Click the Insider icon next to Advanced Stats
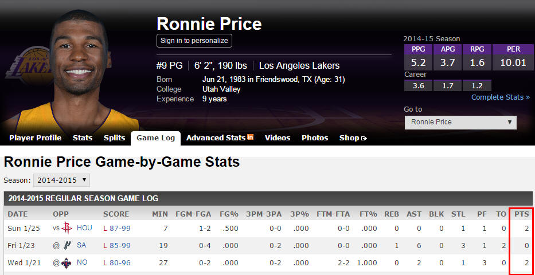 point(250,137)
